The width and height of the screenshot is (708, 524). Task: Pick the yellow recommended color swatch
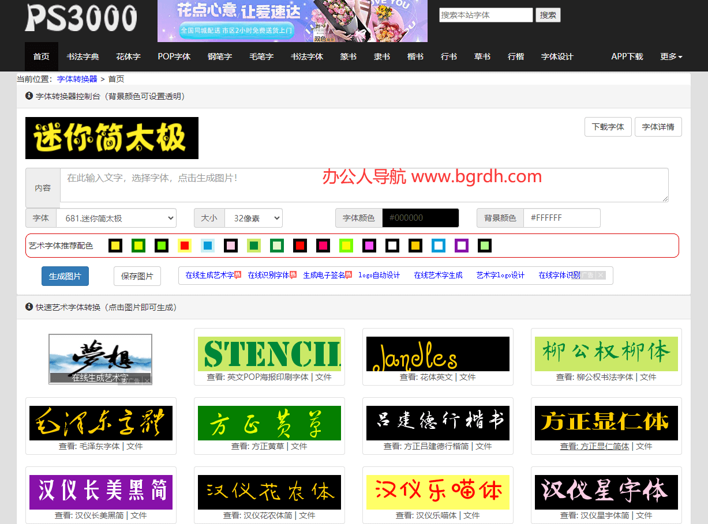(x=115, y=246)
